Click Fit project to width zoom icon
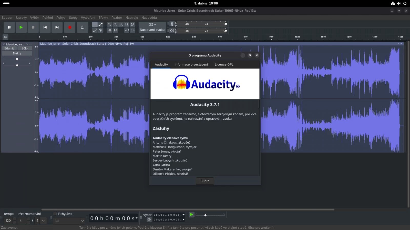The height and width of the screenshot is (230, 410). click(127, 25)
